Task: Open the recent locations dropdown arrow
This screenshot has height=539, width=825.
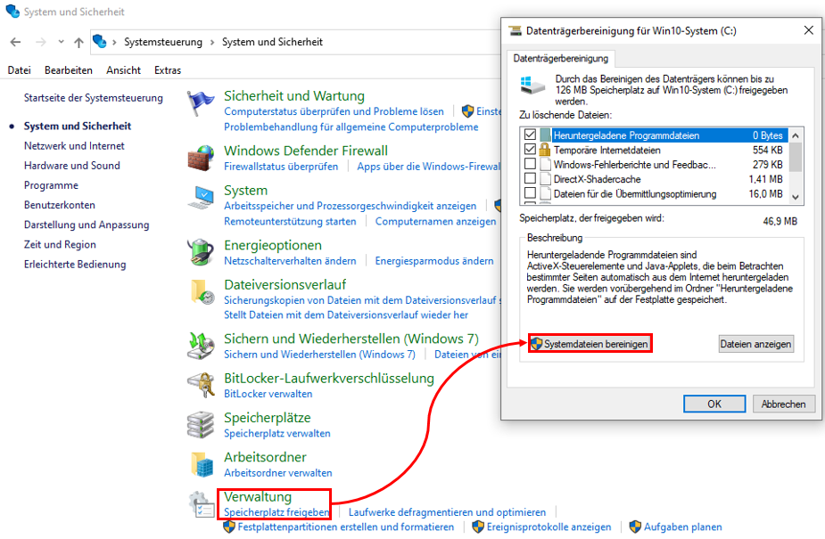Action: (x=61, y=42)
